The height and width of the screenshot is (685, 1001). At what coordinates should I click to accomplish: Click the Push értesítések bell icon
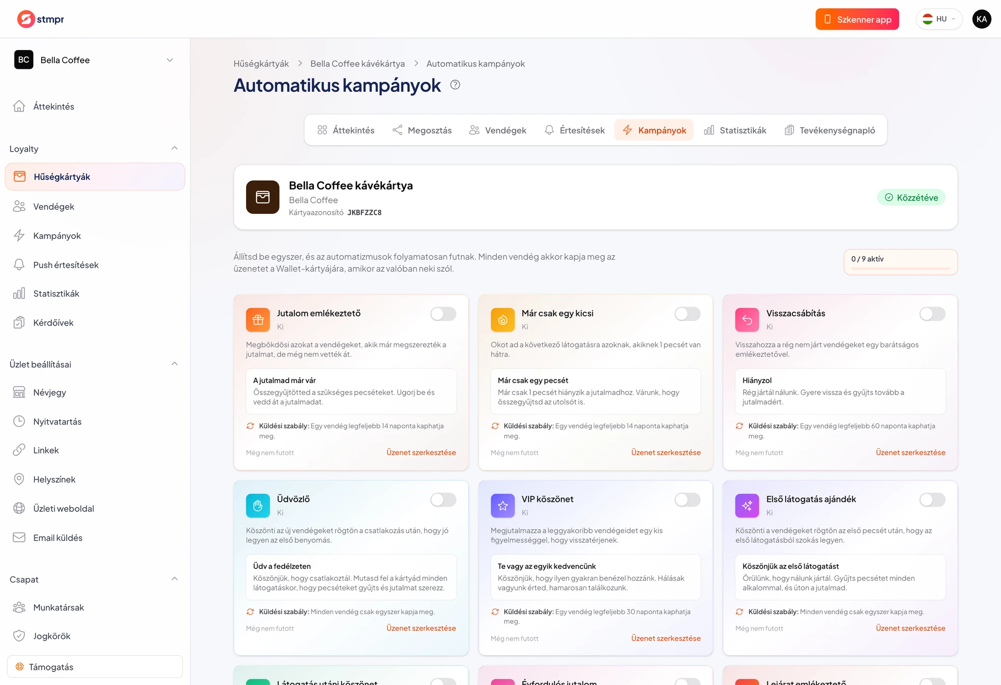(x=19, y=265)
